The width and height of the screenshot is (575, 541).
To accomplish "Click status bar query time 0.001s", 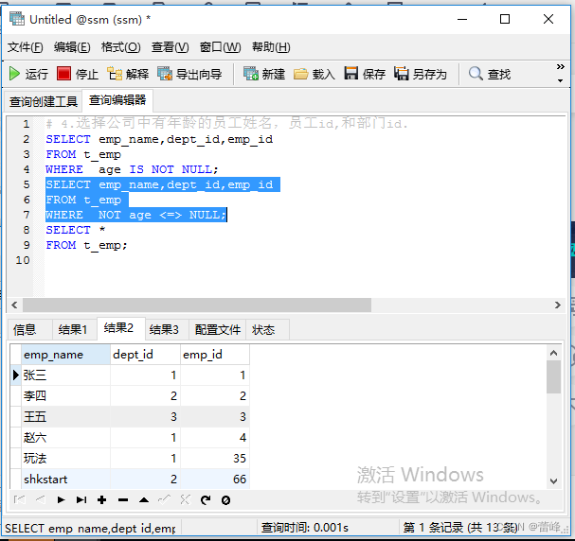I will click(x=305, y=528).
